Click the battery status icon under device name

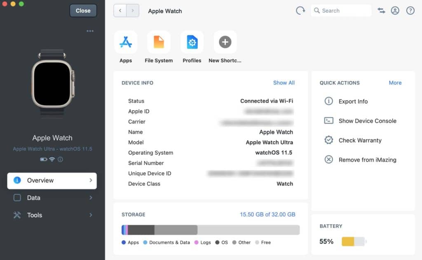43,159
